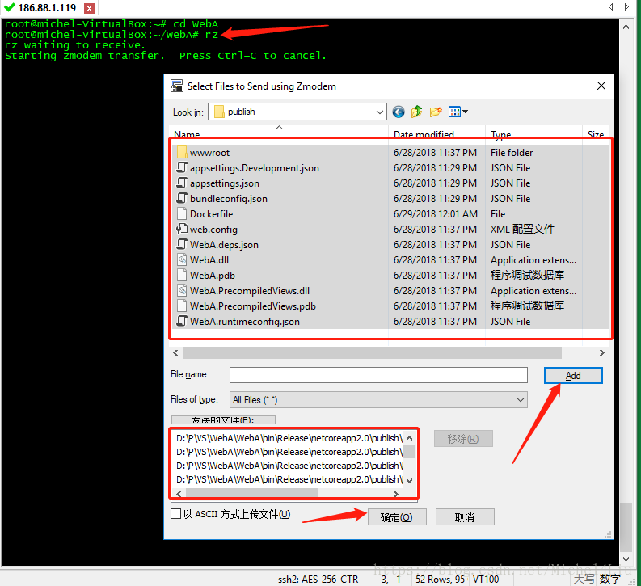Select the web.config file icon
641x586 pixels.
click(x=183, y=229)
